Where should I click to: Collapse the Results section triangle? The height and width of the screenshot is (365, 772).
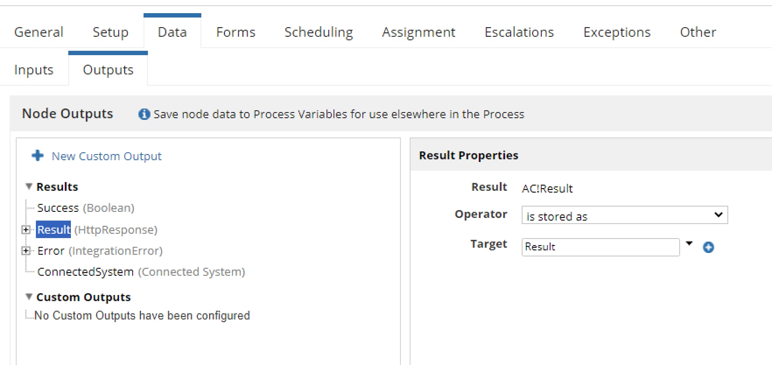coord(29,186)
